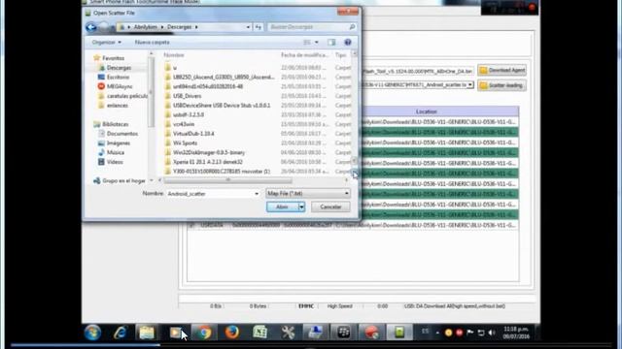Viewport: 622px width, 349px height.
Task: Sort by Fecha de modificación column
Action: 305,55
